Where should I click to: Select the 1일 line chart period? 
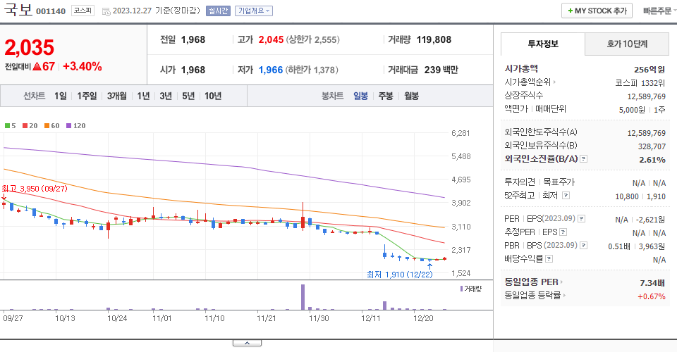(x=61, y=96)
